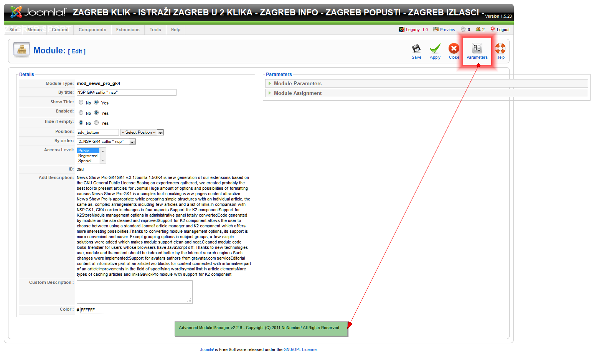Click the Parameters fieldset legend
594x356 pixels.
pos(279,75)
